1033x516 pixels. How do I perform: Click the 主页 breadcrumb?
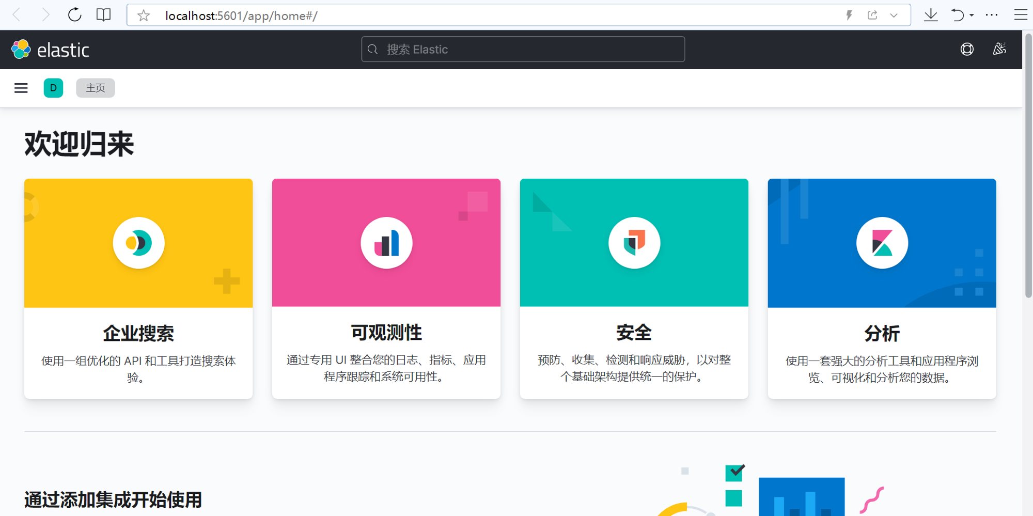[96, 88]
